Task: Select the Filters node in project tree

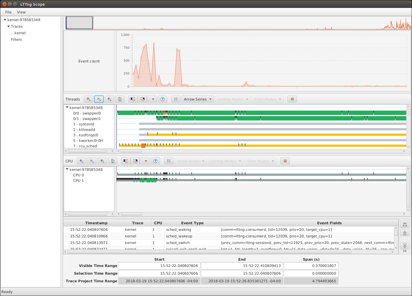Action: (16, 39)
